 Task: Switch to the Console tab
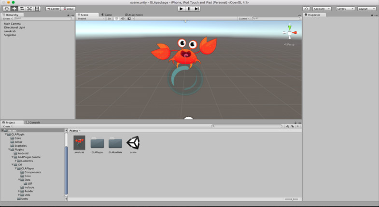pos(33,123)
